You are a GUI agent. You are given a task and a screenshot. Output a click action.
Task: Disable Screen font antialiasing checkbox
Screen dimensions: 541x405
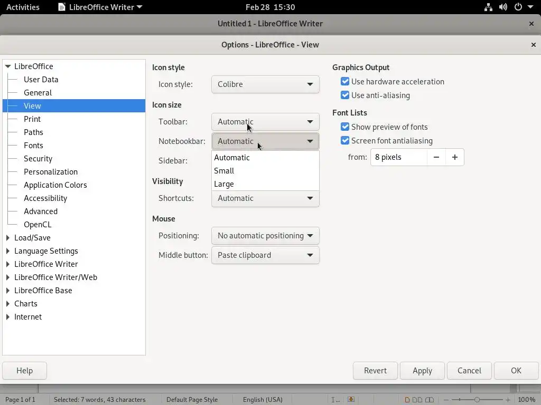coord(344,140)
